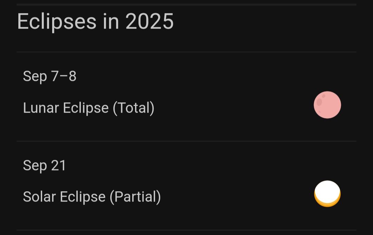Open the Solar Eclipse (Partial) entry

[x=186, y=186]
